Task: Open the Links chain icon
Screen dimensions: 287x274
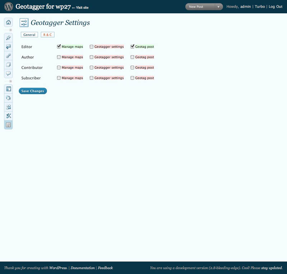Action: [8, 56]
